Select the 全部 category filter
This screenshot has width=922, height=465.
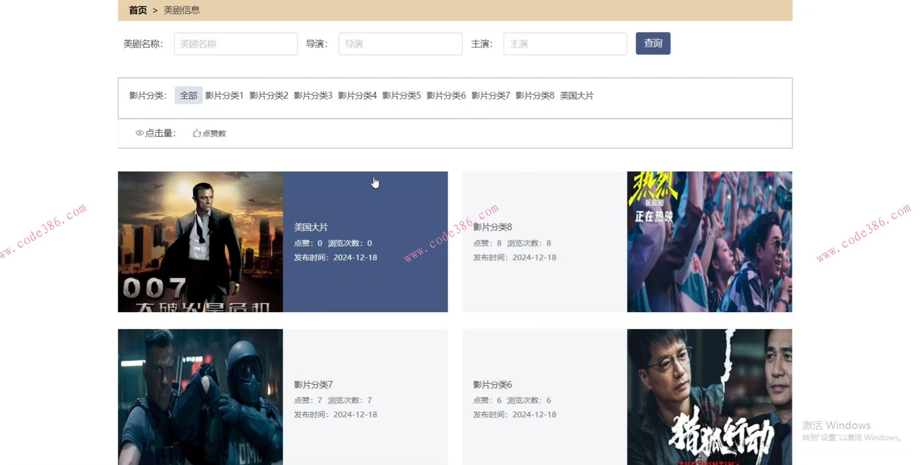point(188,94)
